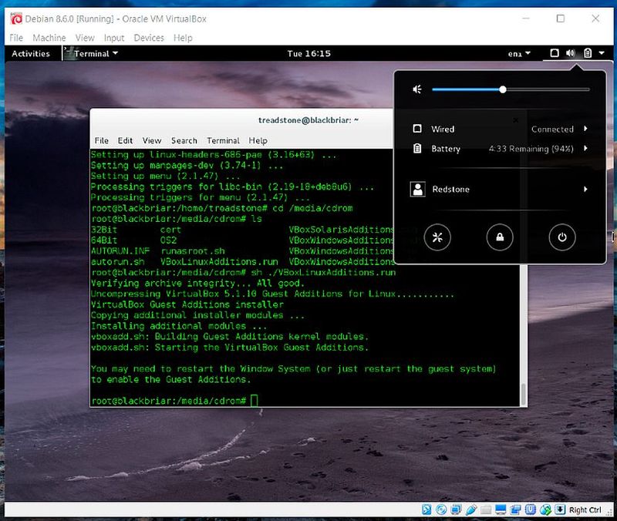Click the hard disk activity status icon
The width and height of the screenshot is (617, 521).
coord(427,509)
